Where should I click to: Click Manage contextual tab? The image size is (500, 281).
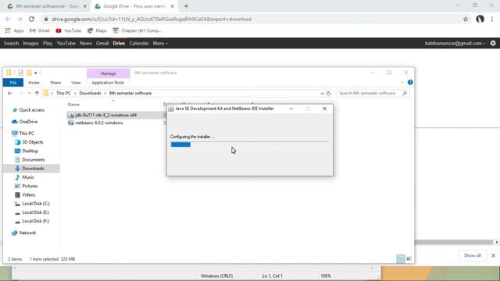coord(108,73)
